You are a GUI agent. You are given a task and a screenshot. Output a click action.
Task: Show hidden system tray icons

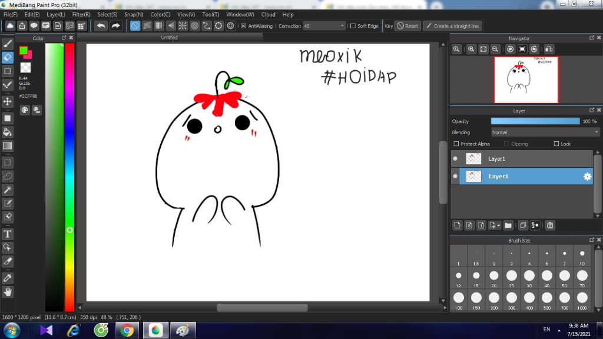559,330
